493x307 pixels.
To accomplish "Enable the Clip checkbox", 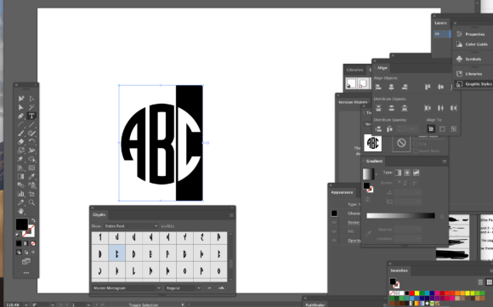I will pyautogui.click(x=416, y=144).
